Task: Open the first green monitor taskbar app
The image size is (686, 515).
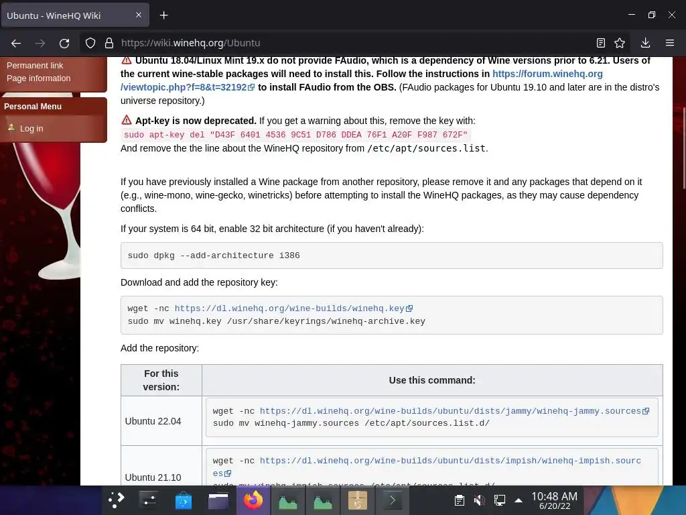Action: coord(288,500)
